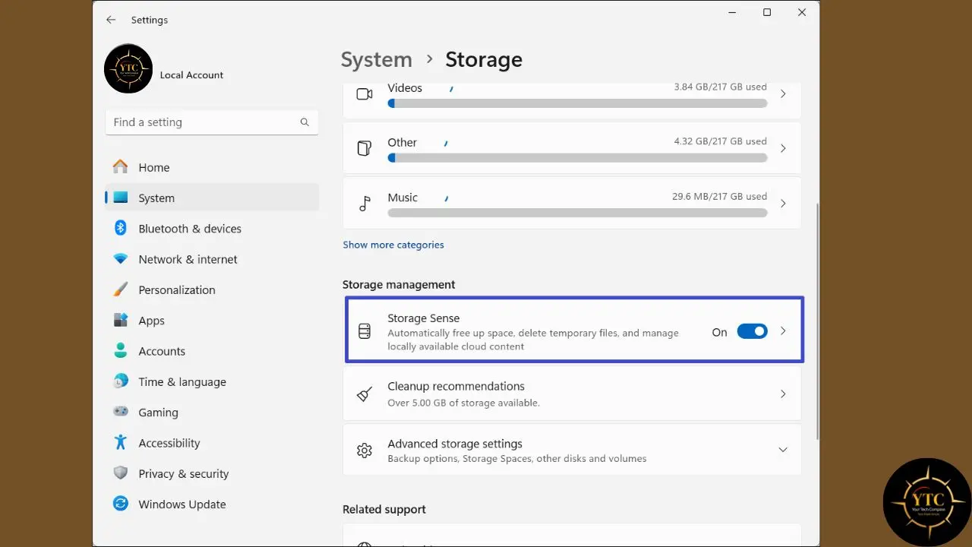Click the Personalization paintbrush icon

(x=121, y=289)
